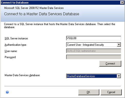Click the Connect button

coord(110,64)
